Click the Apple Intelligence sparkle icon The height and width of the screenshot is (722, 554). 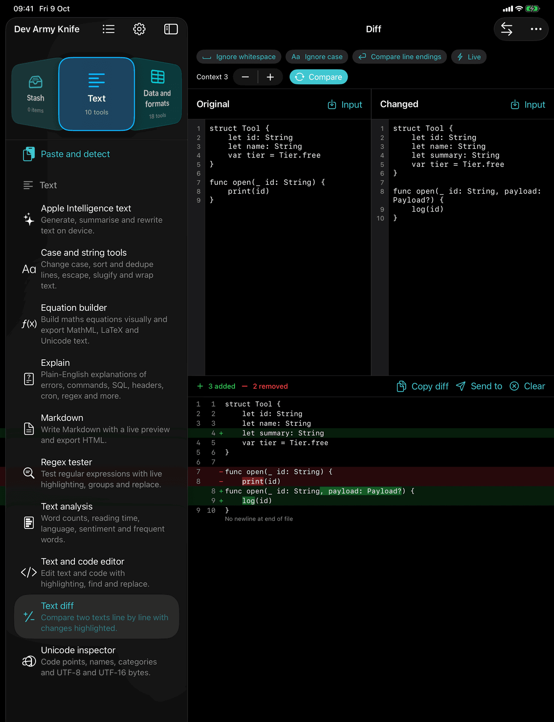coord(29,219)
